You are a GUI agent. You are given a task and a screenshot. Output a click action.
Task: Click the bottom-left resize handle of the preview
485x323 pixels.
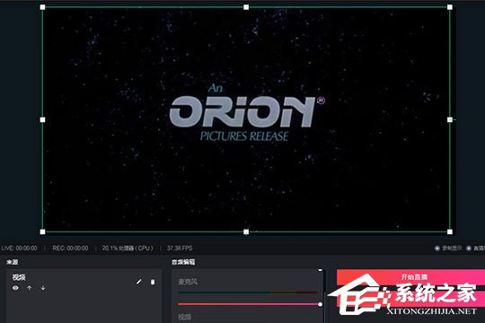(43, 231)
